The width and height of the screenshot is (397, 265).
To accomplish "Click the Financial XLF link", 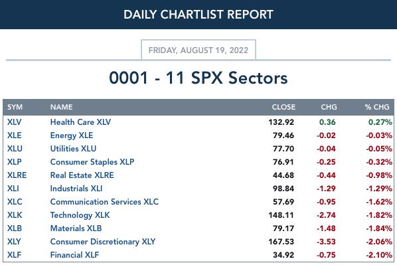I will [x=75, y=255].
